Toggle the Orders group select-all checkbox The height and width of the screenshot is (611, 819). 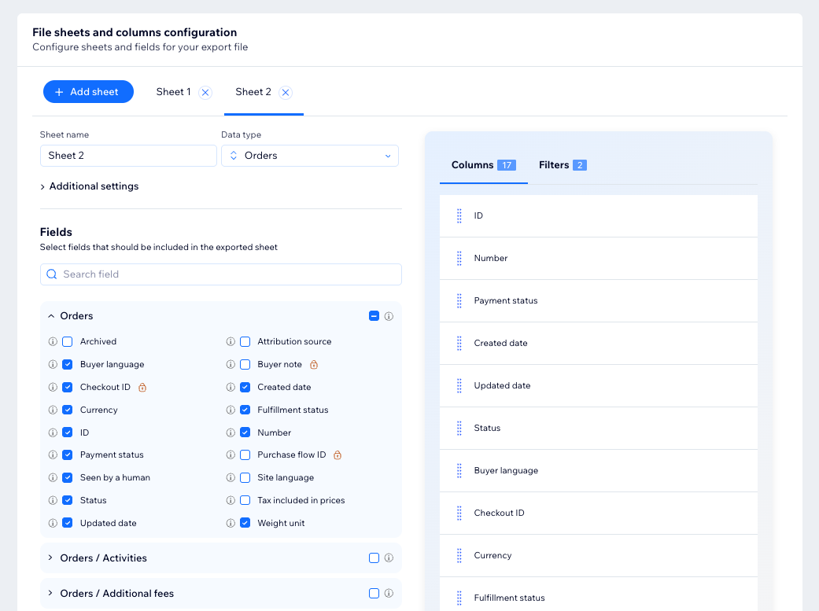(374, 316)
